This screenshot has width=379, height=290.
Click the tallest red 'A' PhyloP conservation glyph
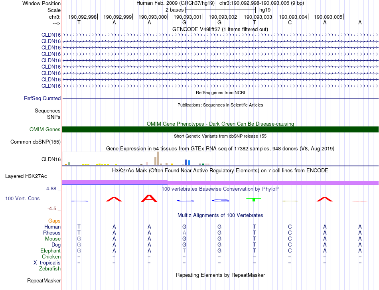pyautogui.click(x=149, y=198)
